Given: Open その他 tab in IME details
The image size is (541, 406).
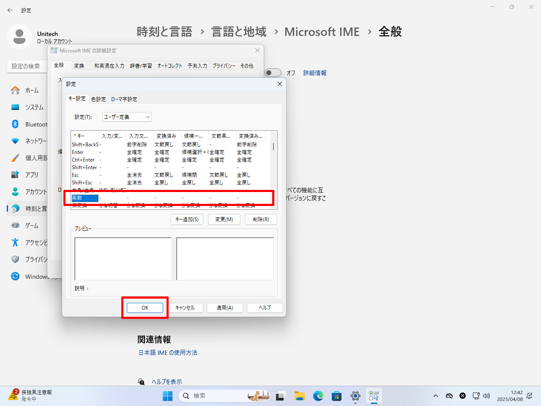Looking at the screenshot, I should pos(247,66).
